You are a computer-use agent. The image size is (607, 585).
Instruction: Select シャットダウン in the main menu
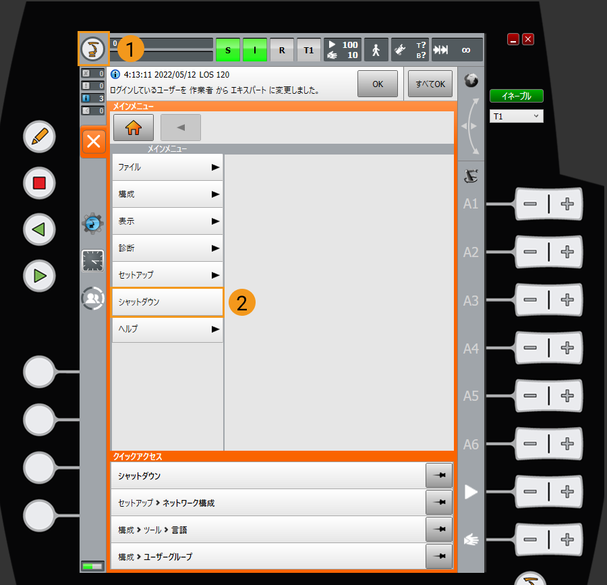click(167, 302)
